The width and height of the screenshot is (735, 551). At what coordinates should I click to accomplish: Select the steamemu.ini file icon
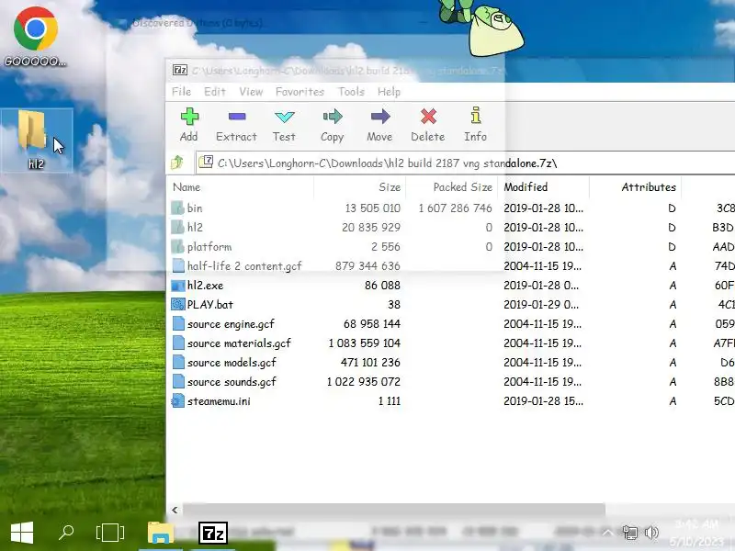178,401
